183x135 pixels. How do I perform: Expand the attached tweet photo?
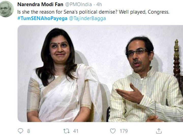(x=100, y=73)
